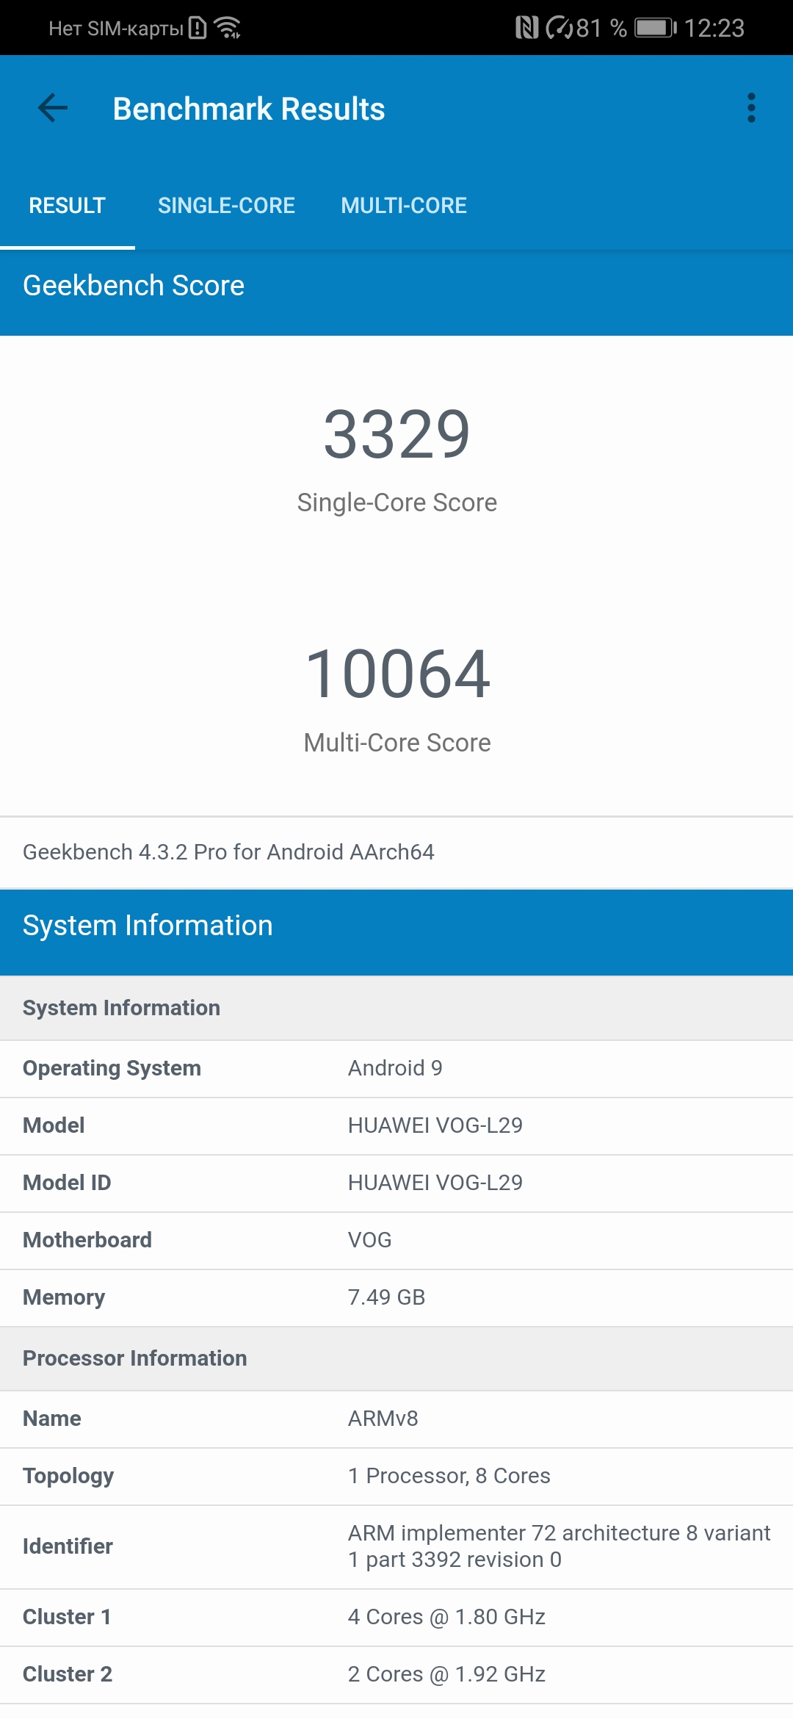Tap the battery icon in status bar
The width and height of the screenshot is (793, 1719).
pyautogui.click(x=655, y=28)
